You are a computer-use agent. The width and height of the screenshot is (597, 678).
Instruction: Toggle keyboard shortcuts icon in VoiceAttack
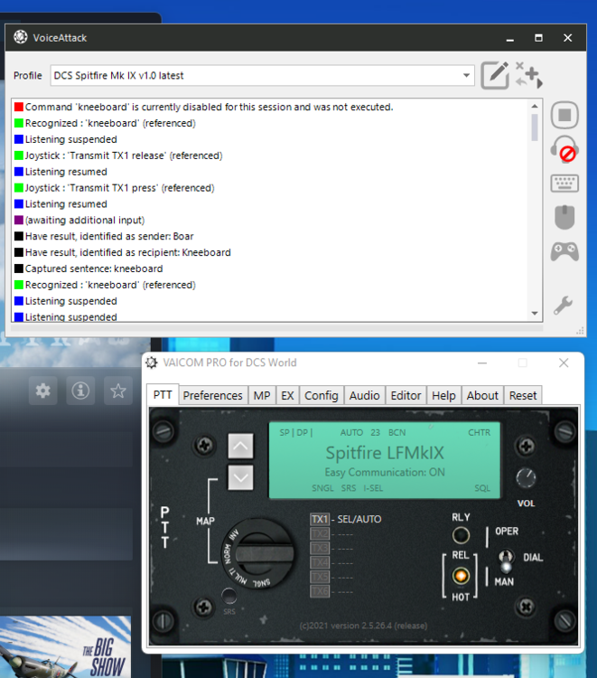point(564,184)
